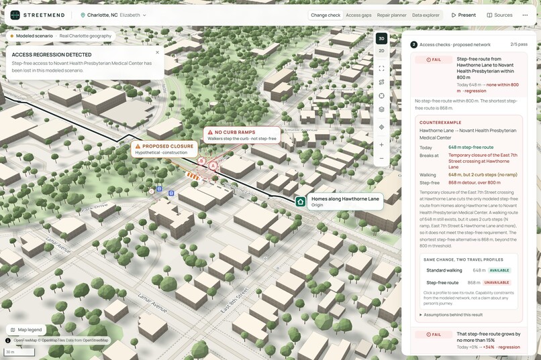
Task: Click the Temporary closure of East 7th Street text
Action: tap(483, 161)
